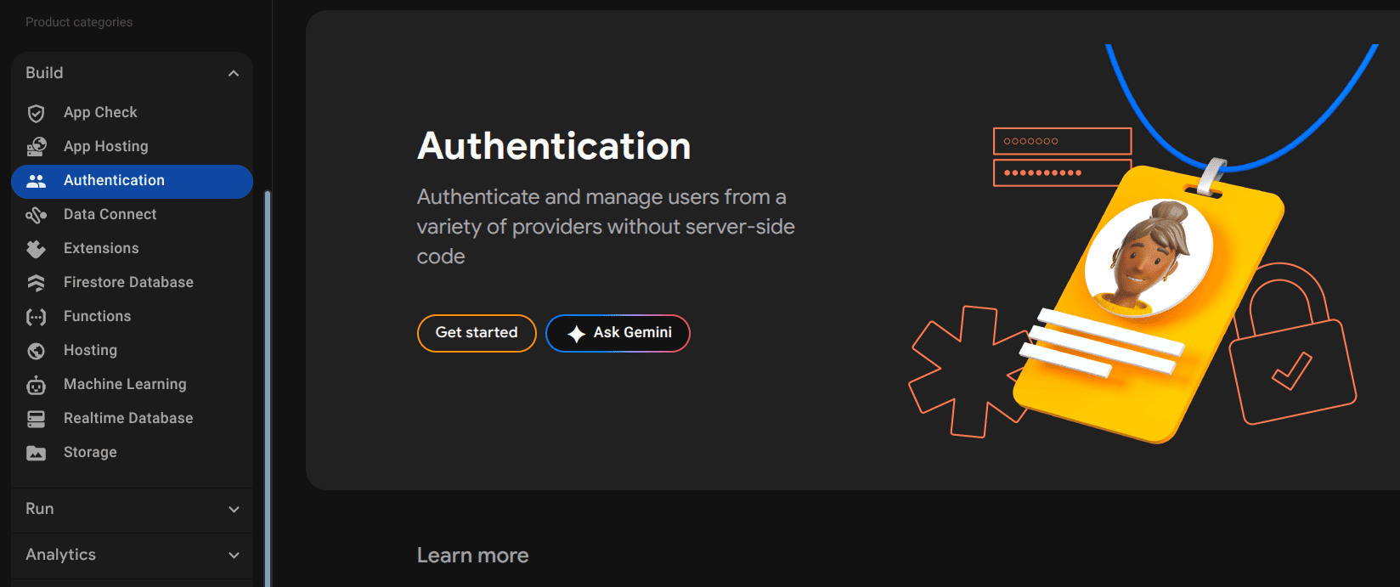Select Authentication in the sidebar
1400x587 pixels.
[114, 180]
